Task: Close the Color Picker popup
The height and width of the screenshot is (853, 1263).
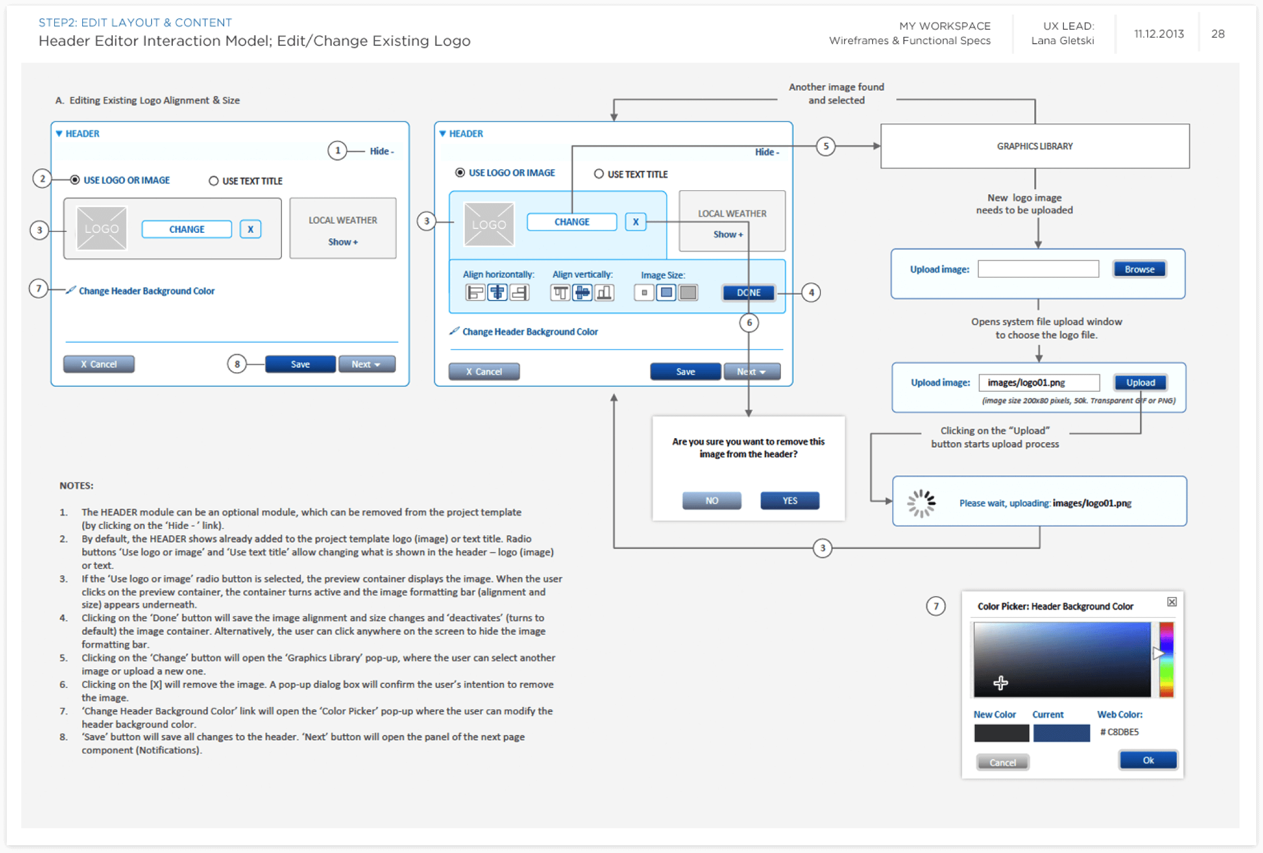Action: click(x=1172, y=602)
